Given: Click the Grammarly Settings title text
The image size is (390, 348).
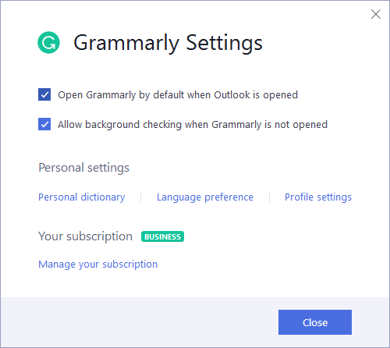Looking at the screenshot, I should point(168,43).
